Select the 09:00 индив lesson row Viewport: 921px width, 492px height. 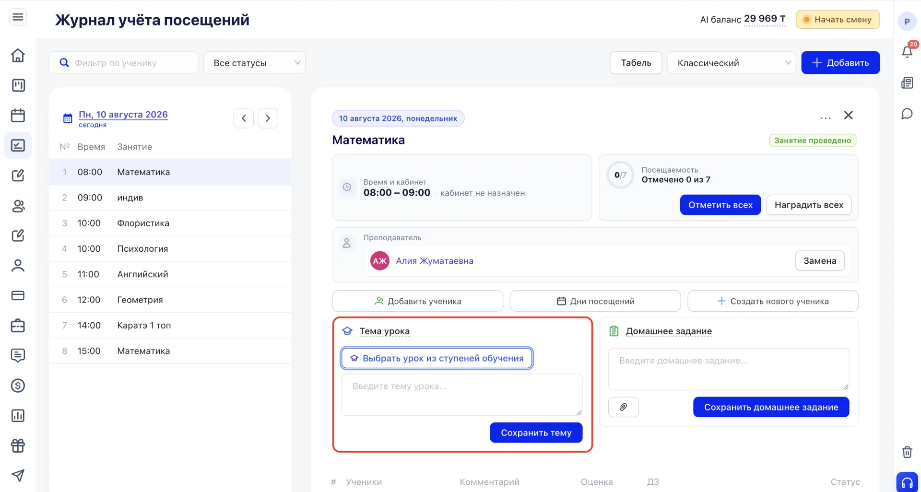(x=170, y=198)
